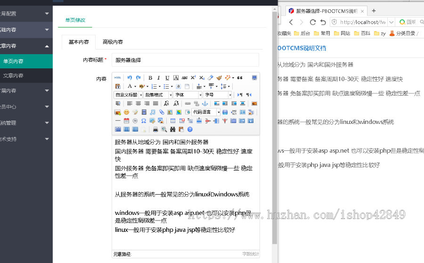Open 文章内容 in the sidebar
The height and width of the screenshot is (263, 424).
[x=26, y=75]
